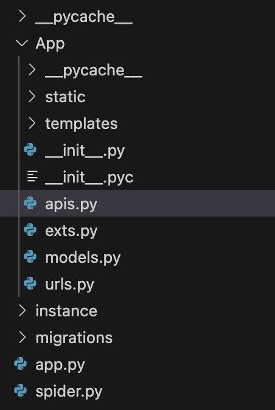
Task: Collapse the App folder chevron
Action: 22,43
